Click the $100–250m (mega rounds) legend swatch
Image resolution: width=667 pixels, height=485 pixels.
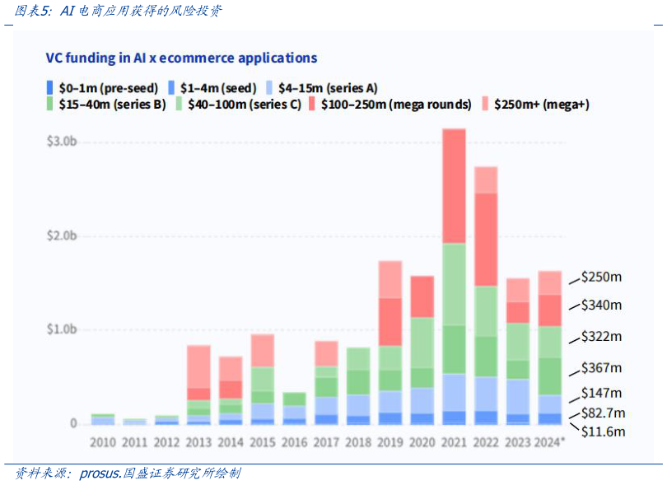pyautogui.click(x=313, y=105)
